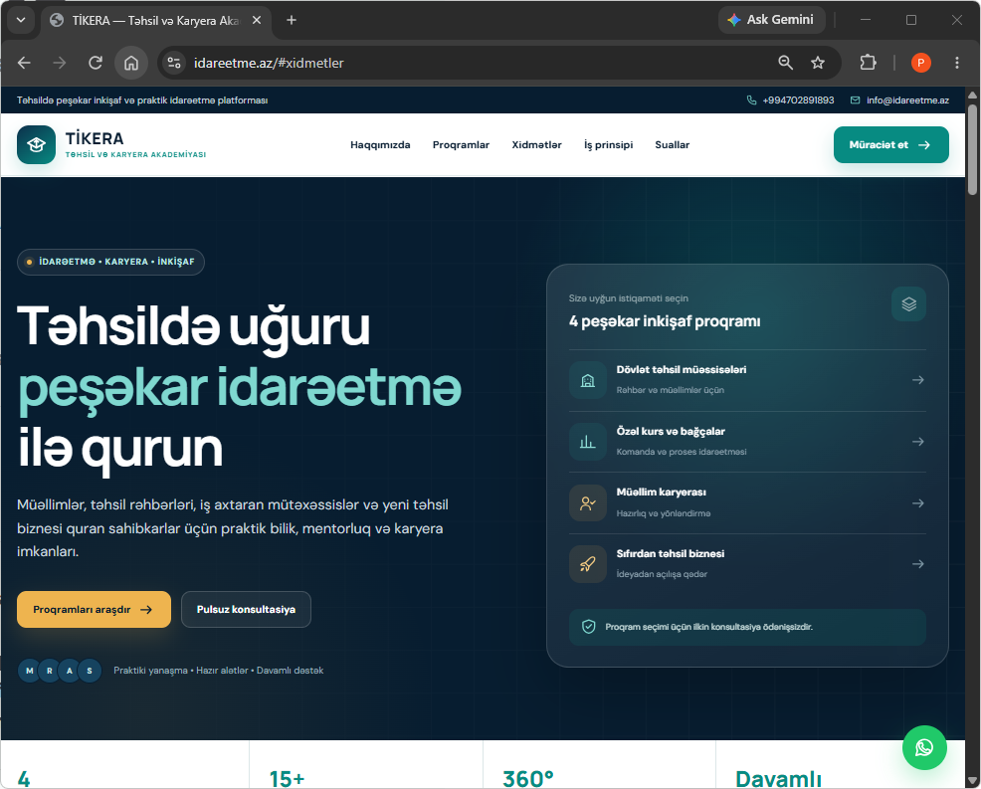Image resolution: width=981 pixels, height=789 pixels.
Task: Open Müəllim karyerası program title
Action: click(662, 493)
